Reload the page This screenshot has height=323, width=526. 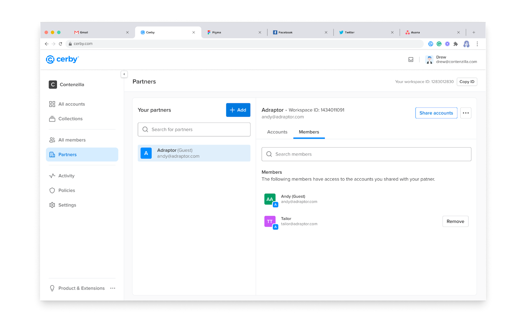click(60, 44)
